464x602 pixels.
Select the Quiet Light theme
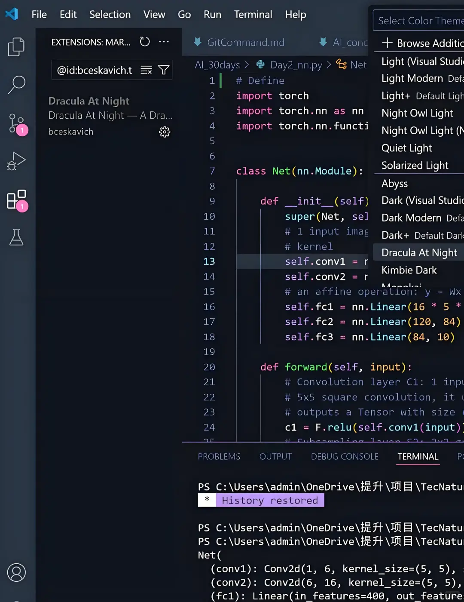[419, 148]
